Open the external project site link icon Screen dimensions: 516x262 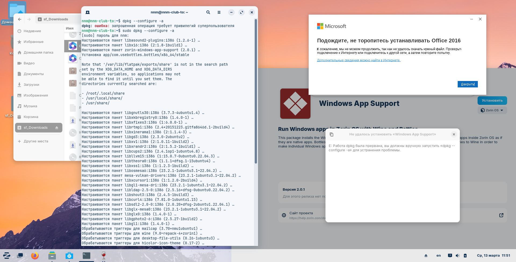pos(501,215)
